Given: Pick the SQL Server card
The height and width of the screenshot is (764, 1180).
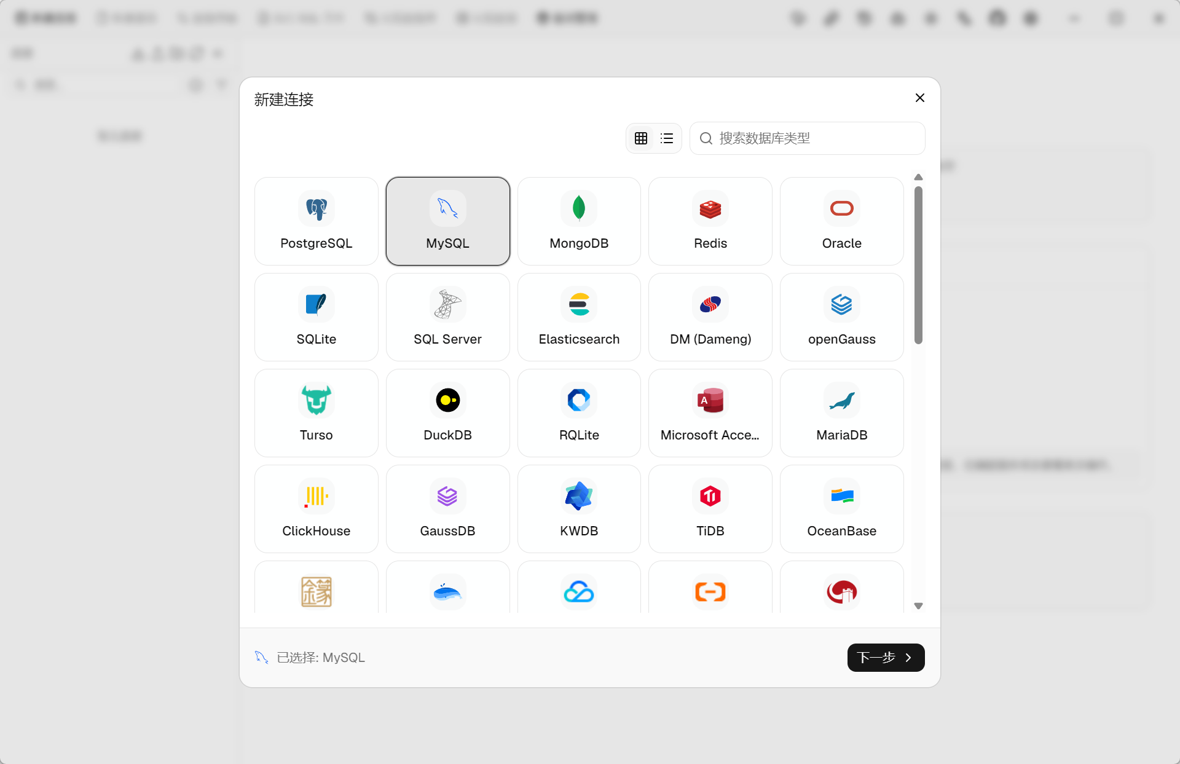Looking at the screenshot, I should (448, 317).
